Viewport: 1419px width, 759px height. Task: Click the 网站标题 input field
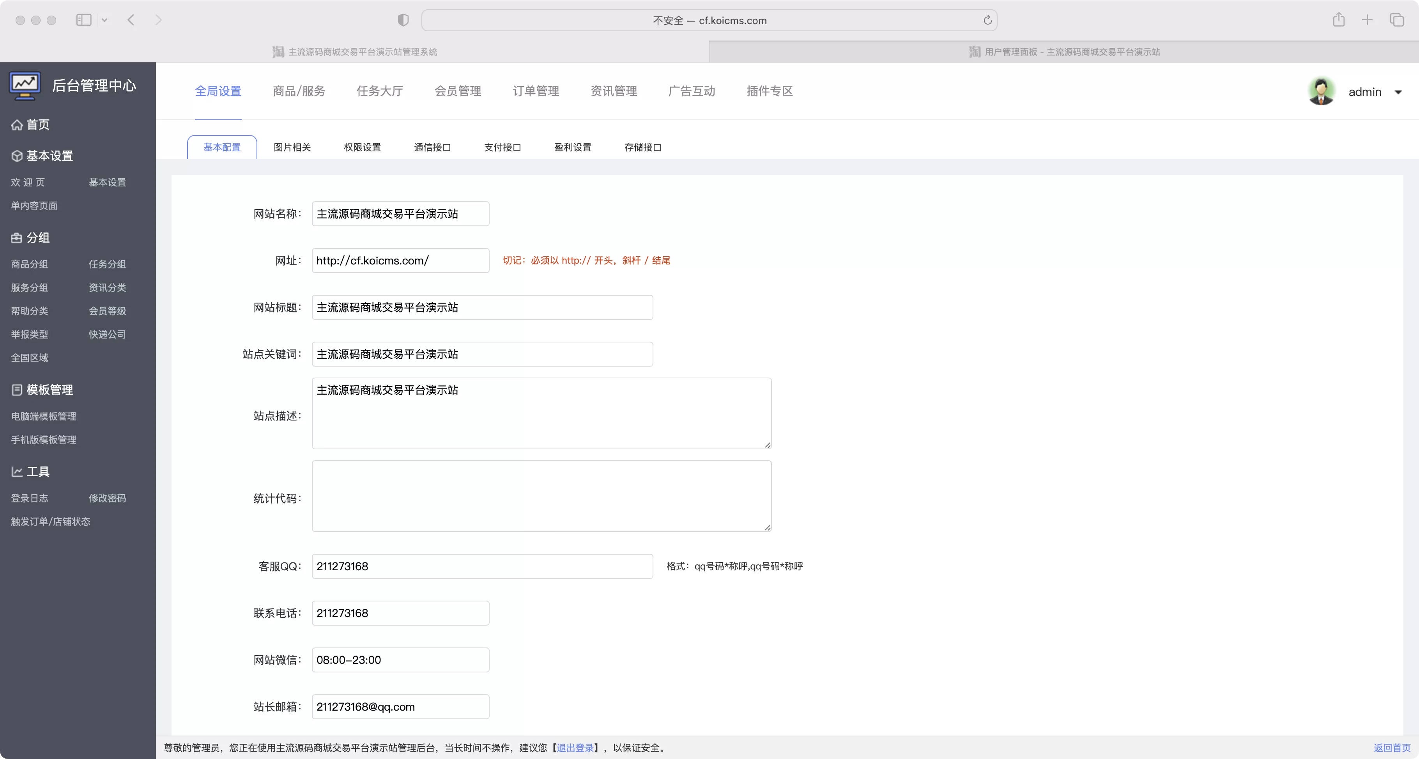pos(483,308)
